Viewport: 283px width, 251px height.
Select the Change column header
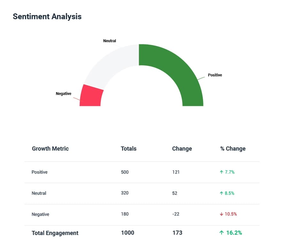182,149
